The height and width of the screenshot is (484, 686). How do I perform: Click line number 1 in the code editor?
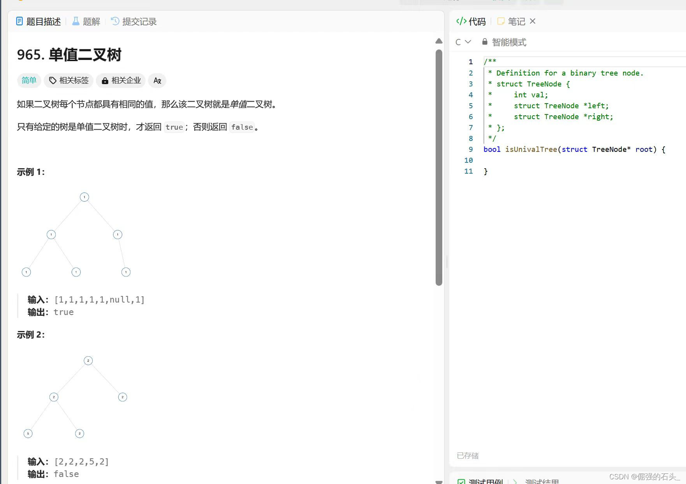[470, 62]
